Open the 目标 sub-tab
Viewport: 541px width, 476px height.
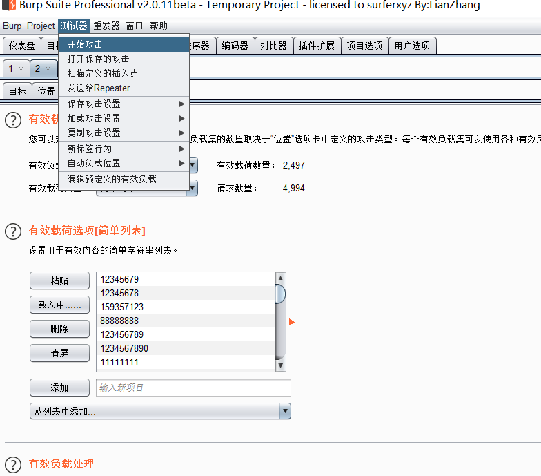coord(17,91)
